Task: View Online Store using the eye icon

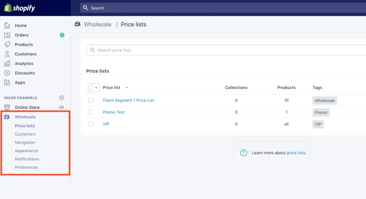Action: (62, 107)
